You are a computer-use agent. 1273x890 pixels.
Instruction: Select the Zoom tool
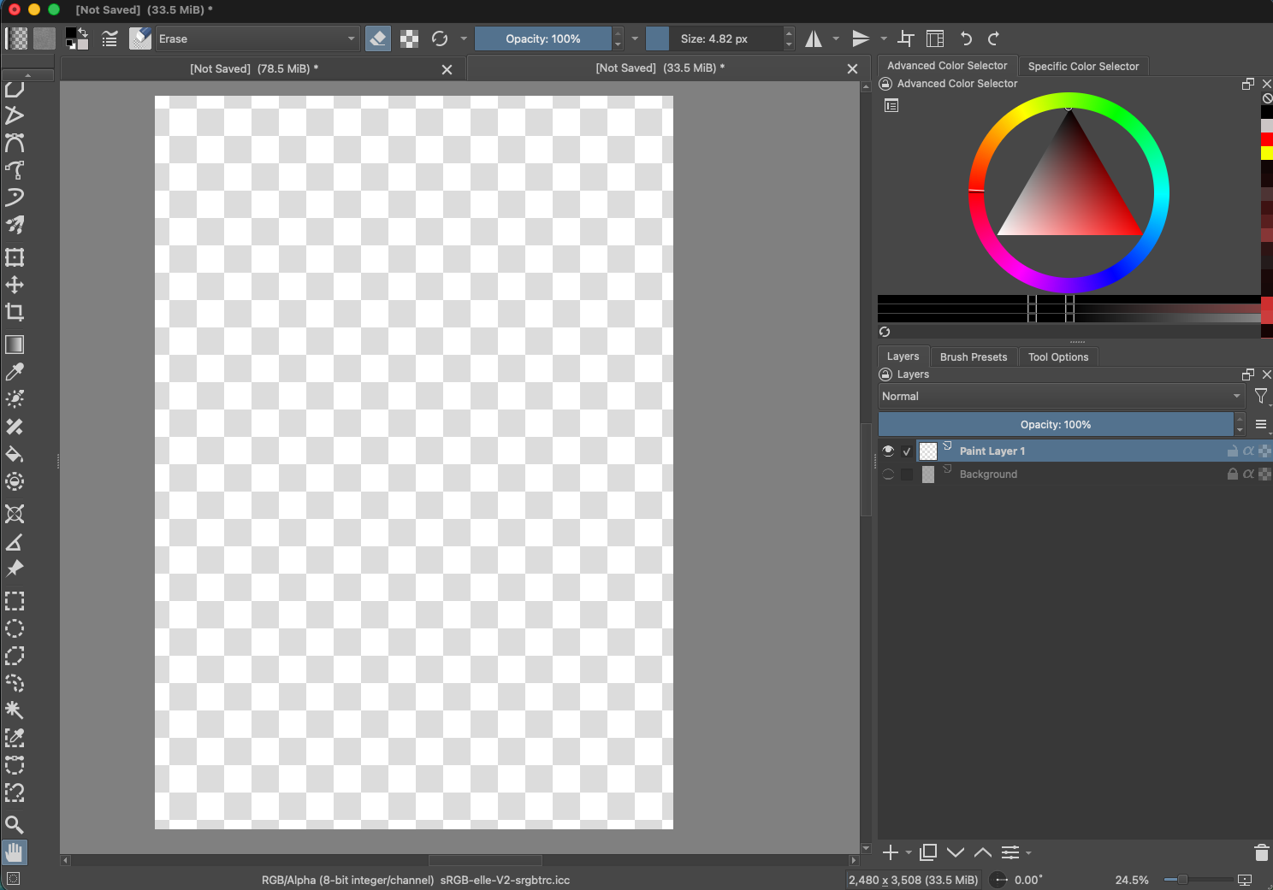point(15,825)
